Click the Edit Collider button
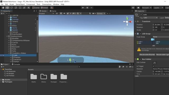 pyautogui.click(x=154, y=63)
